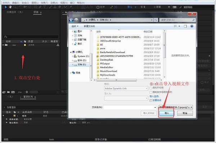The image size is (216, 143).
Task: Open the 效果(T) menu
Action: 45,3
